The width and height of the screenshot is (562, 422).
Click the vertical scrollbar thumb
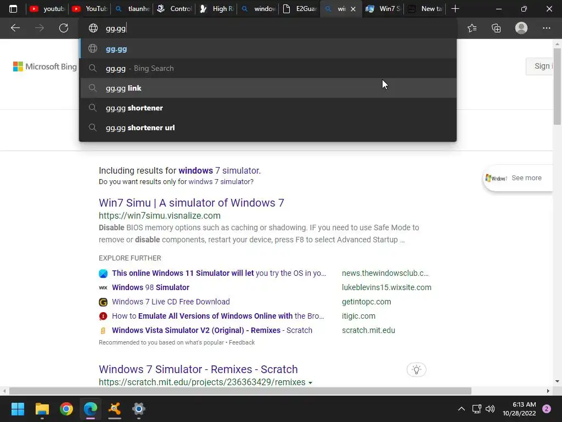[557, 86]
